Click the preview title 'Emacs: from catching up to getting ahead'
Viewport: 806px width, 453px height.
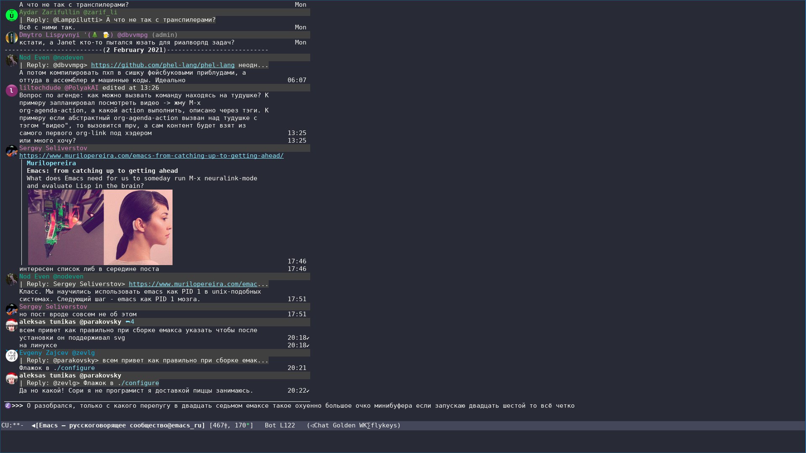102,171
